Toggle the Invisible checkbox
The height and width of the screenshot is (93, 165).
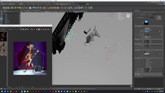click(145, 61)
